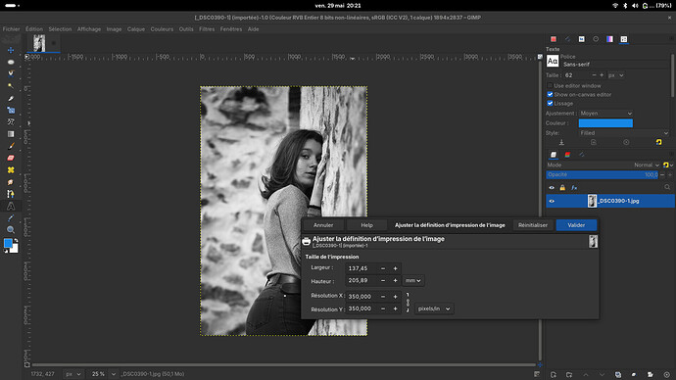Open the Fenêtres menu
Screen dimensions: 676x380
[x=231, y=29]
